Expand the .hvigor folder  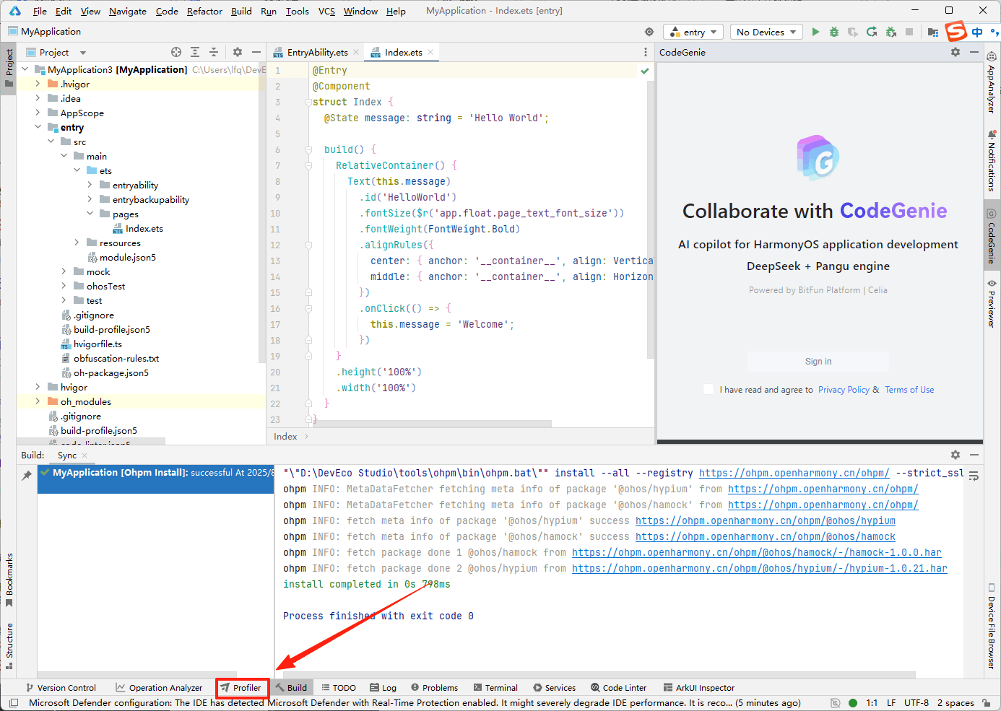38,84
